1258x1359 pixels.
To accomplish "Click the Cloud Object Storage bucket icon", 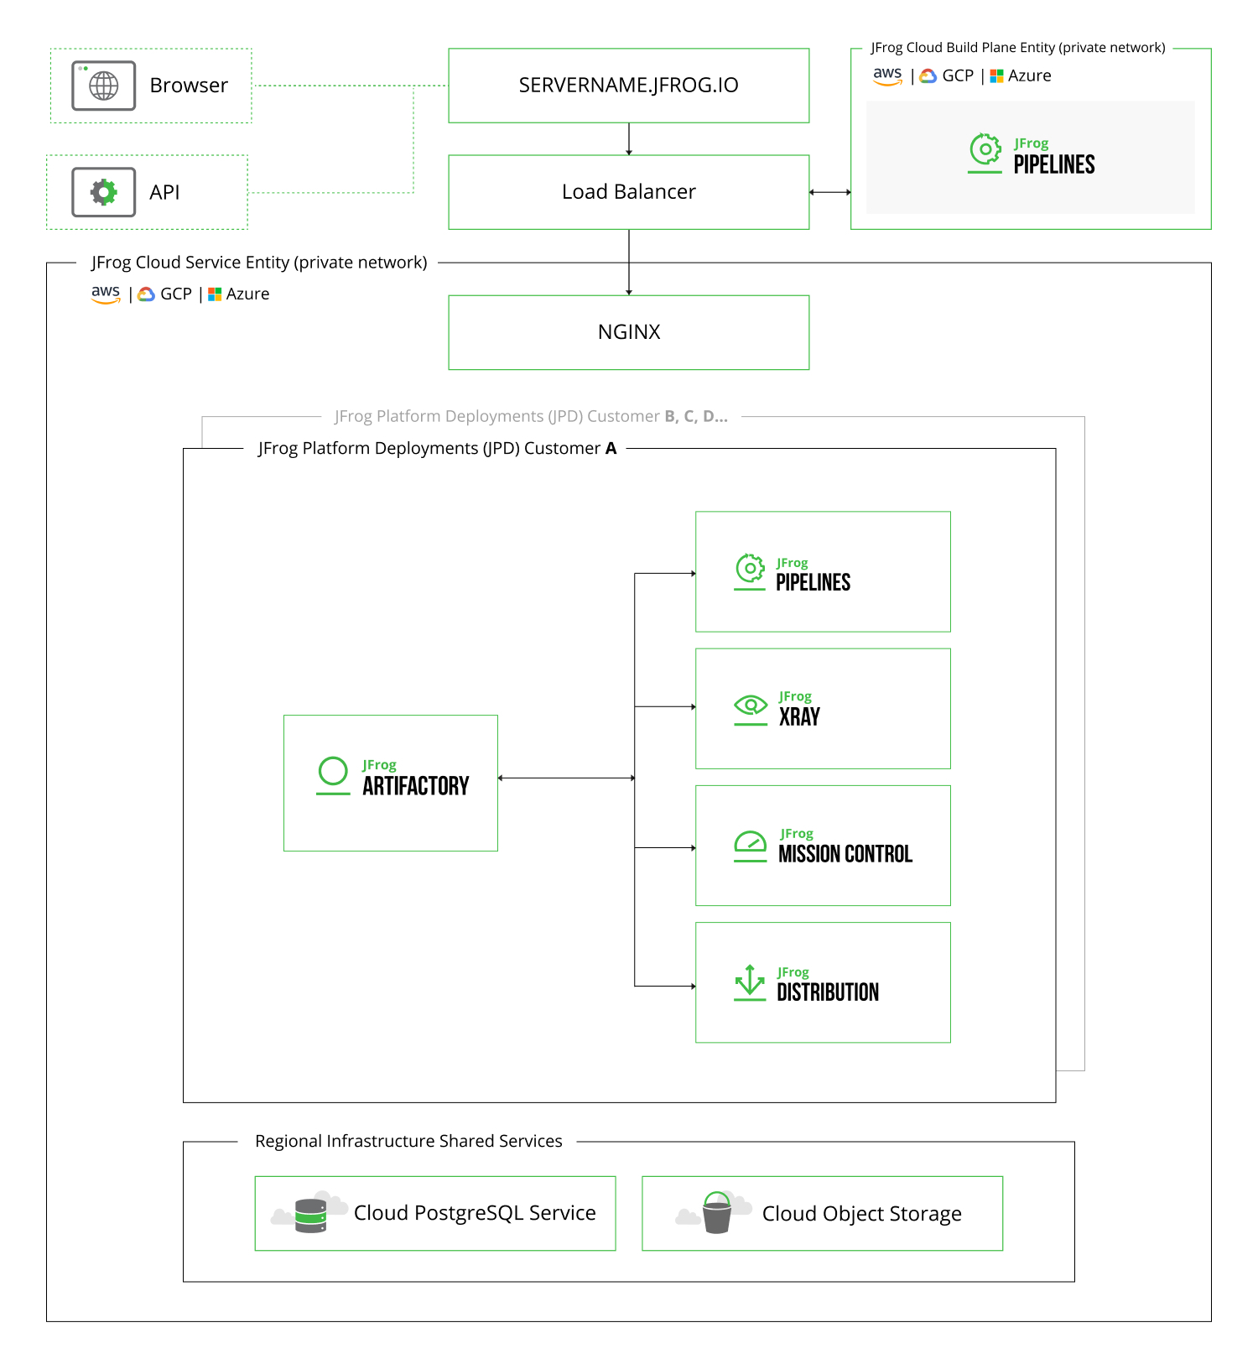I will pyautogui.click(x=716, y=1214).
